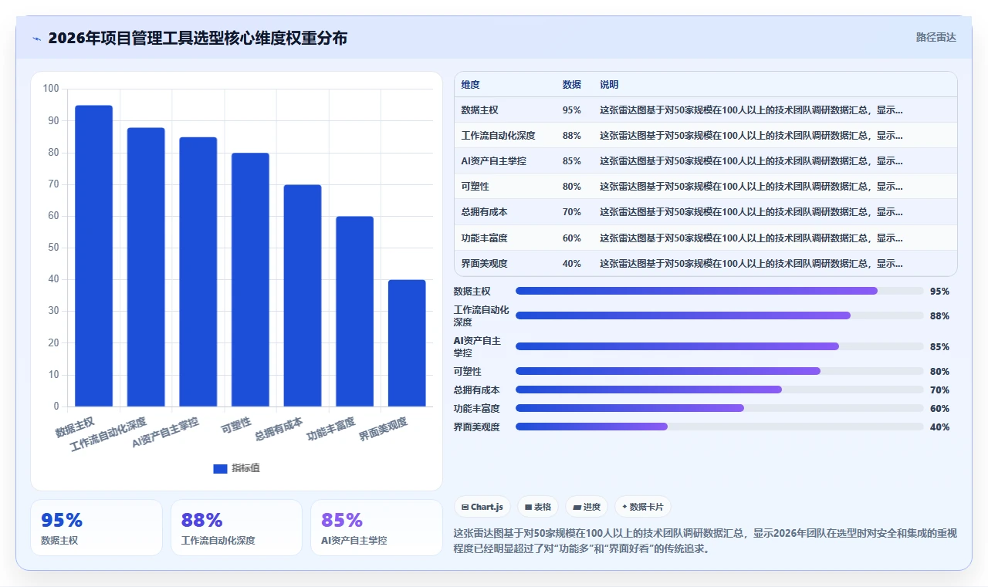This screenshot has height=587, width=988.
Task: Click the 表格 tag
Action: [538, 507]
